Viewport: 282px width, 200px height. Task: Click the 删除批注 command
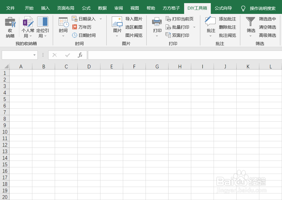point(228,27)
